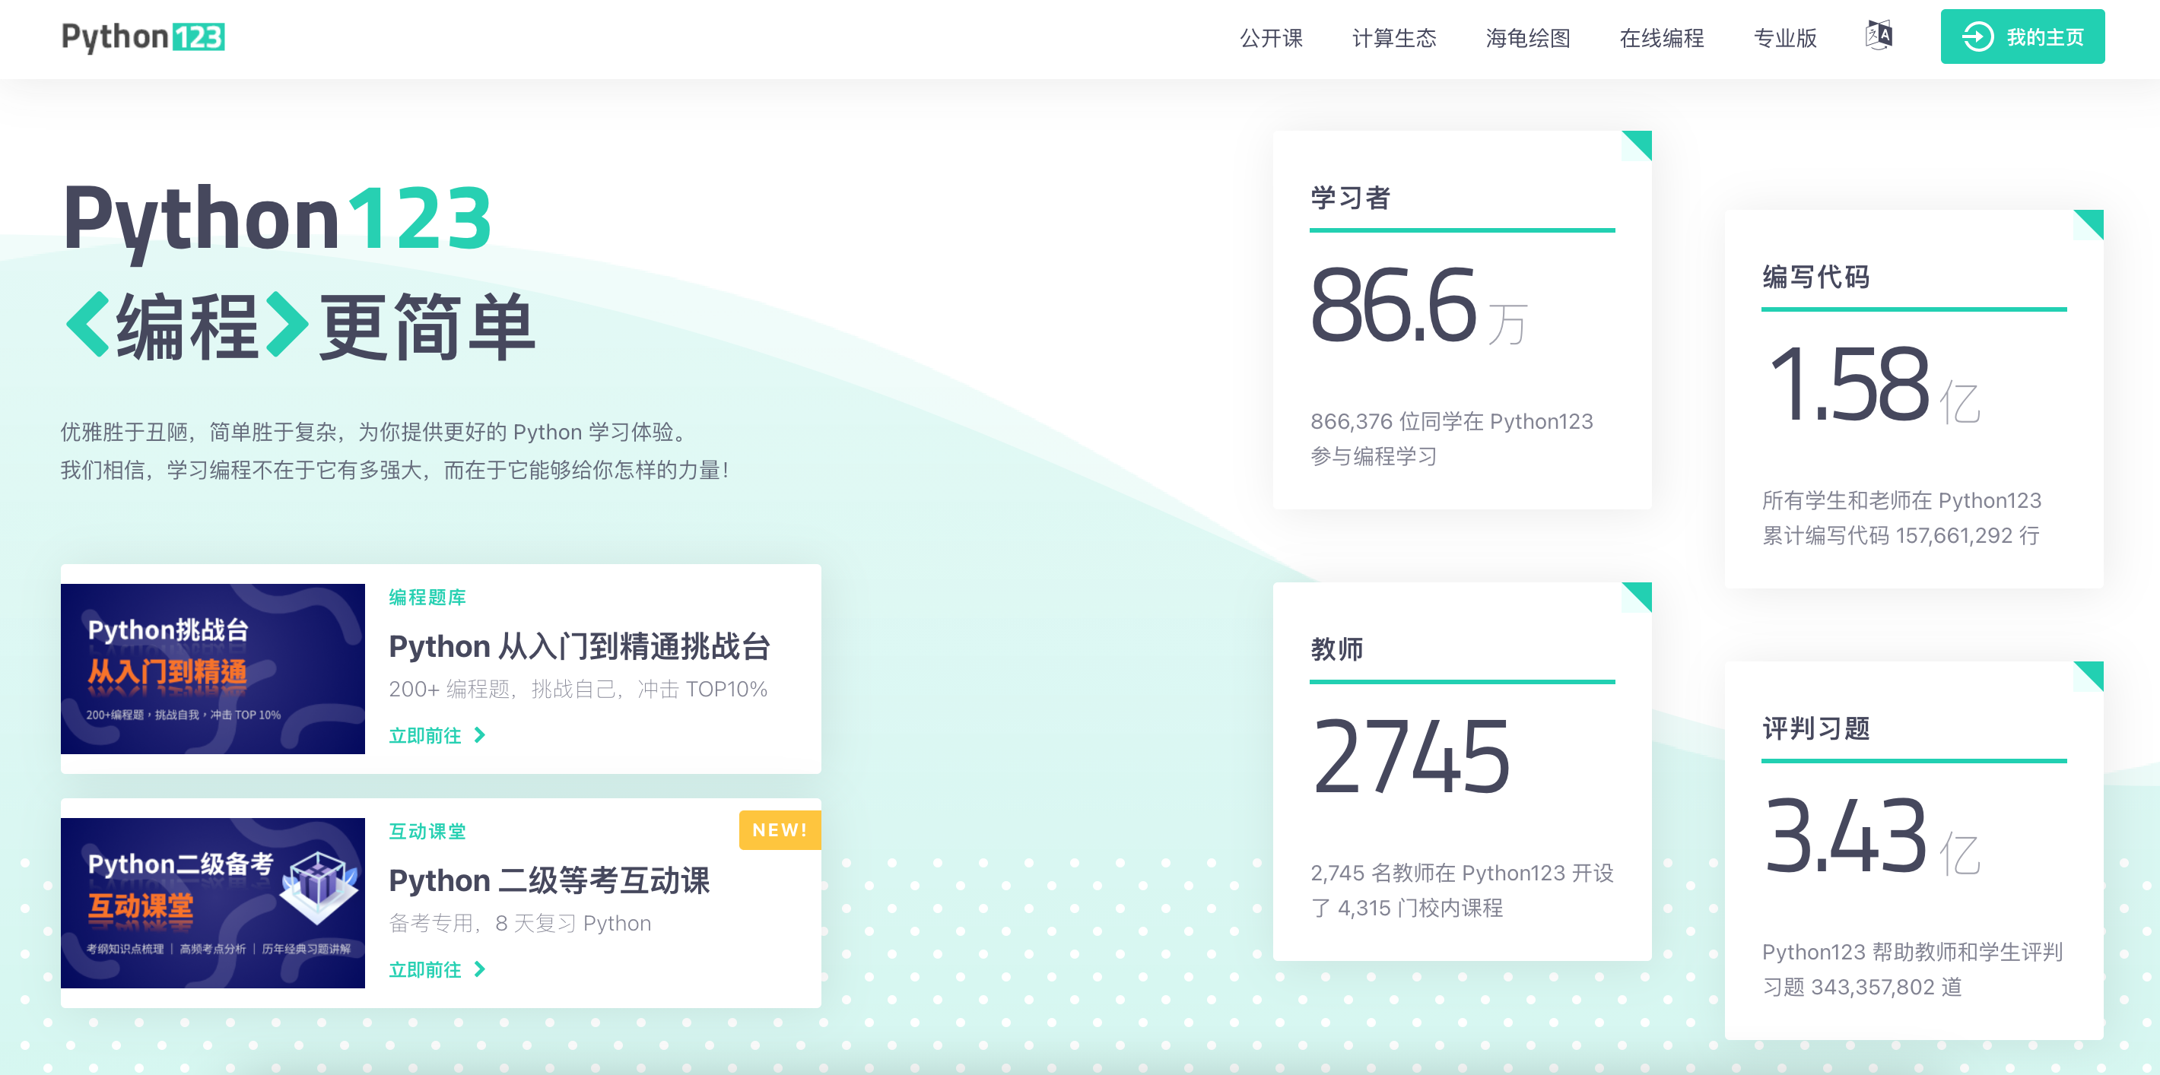
Task: Open the Python 从入门到精通挑战台 title
Action: tap(580, 646)
